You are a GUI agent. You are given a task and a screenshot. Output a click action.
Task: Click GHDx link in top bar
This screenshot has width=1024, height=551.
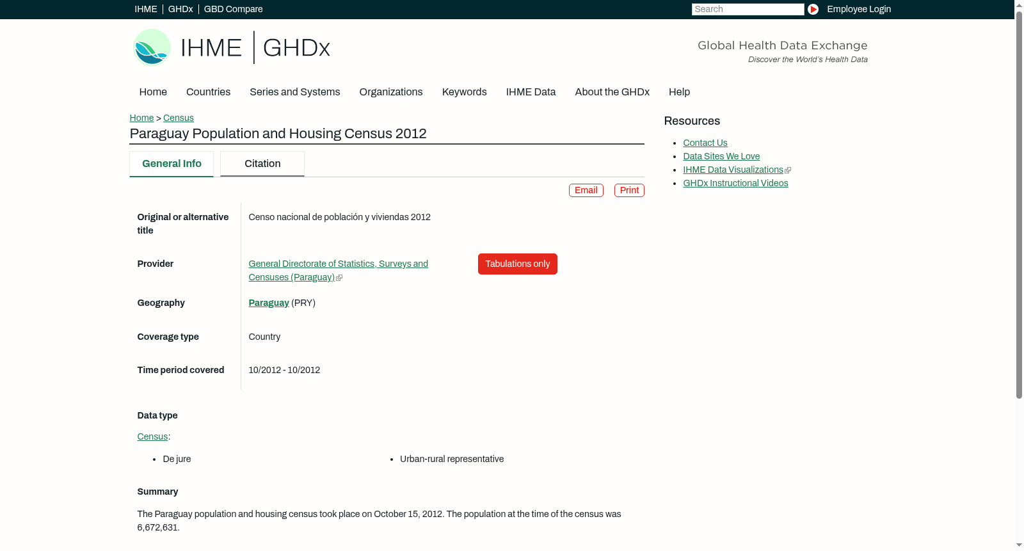point(180,9)
